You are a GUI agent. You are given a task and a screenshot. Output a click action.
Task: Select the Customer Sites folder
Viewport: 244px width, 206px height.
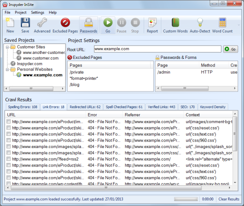pos(31,47)
